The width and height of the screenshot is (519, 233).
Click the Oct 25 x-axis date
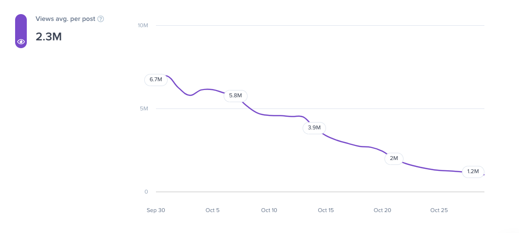pos(439,210)
